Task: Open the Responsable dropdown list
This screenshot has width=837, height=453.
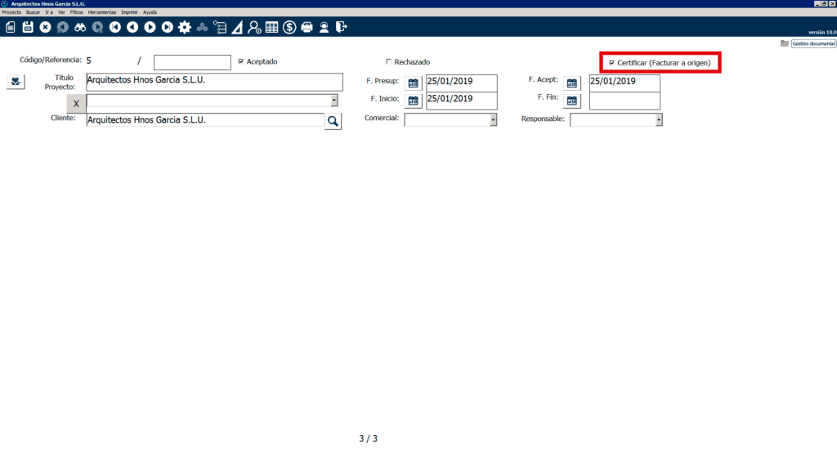Action: pyautogui.click(x=658, y=120)
